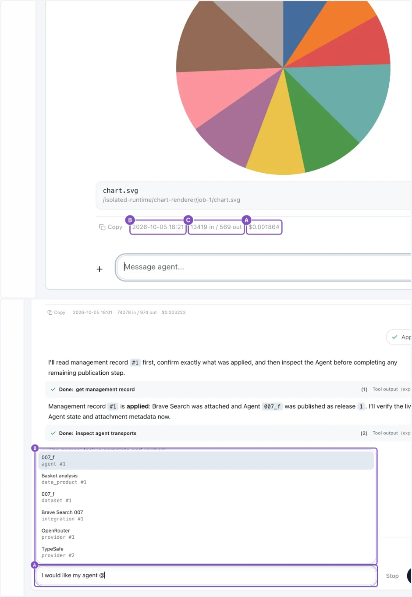Click the #1 chip after 'read management record'
This screenshot has width=412, height=597.
pyautogui.click(x=135, y=362)
